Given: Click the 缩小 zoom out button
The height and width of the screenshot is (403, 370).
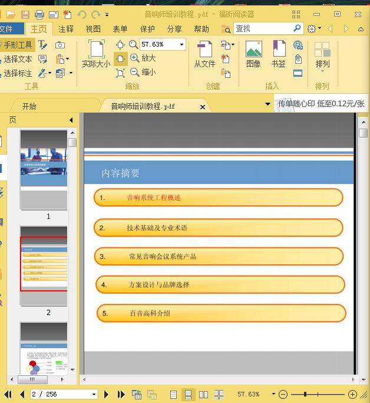Looking at the screenshot, I should [x=143, y=72].
